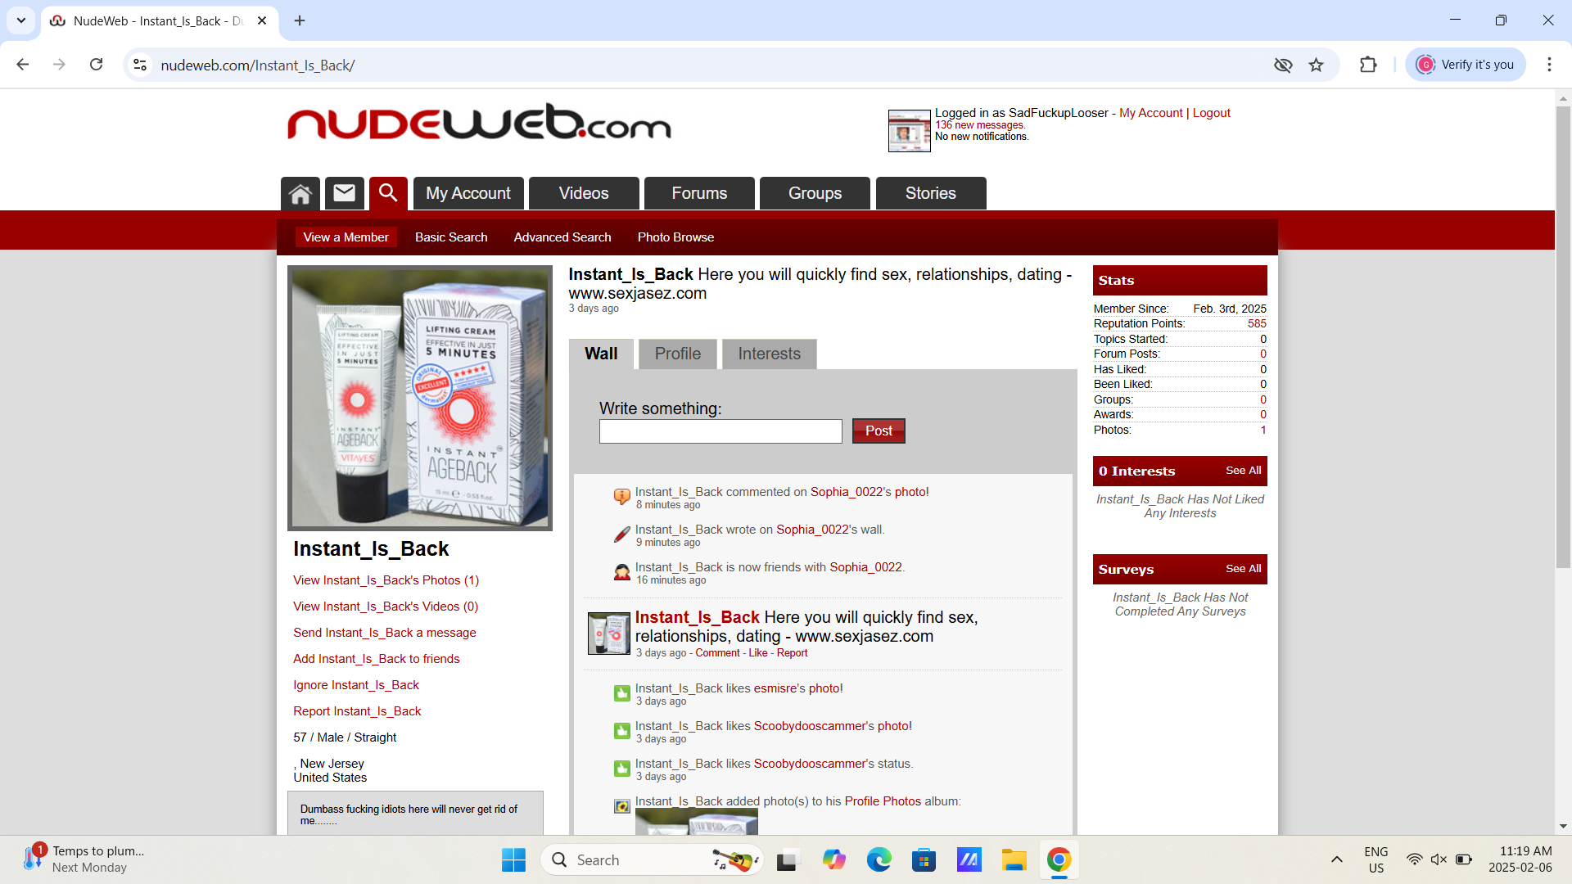This screenshot has height=884, width=1572.
Task: Click the red Post button
Action: [878, 431]
